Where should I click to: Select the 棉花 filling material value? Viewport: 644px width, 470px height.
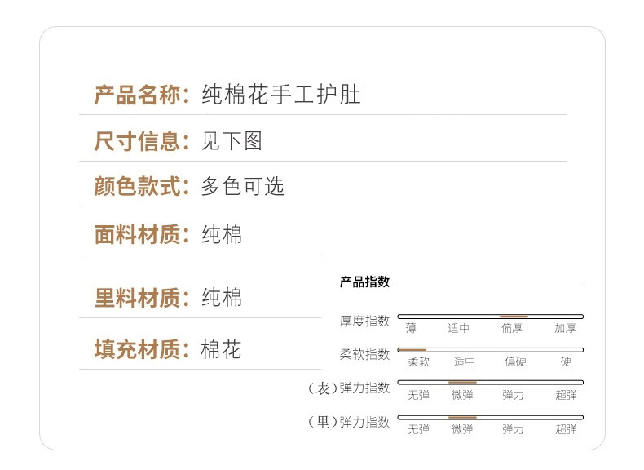coord(222,350)
